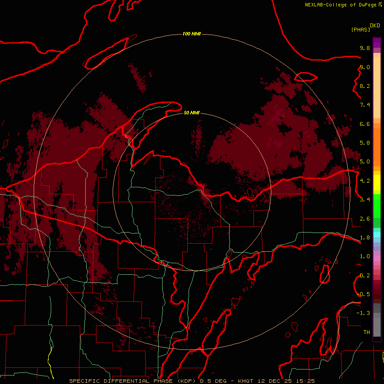Select the 8.2 scale label
This screenshot has height=384, width=384.
(x=365, y=86)
